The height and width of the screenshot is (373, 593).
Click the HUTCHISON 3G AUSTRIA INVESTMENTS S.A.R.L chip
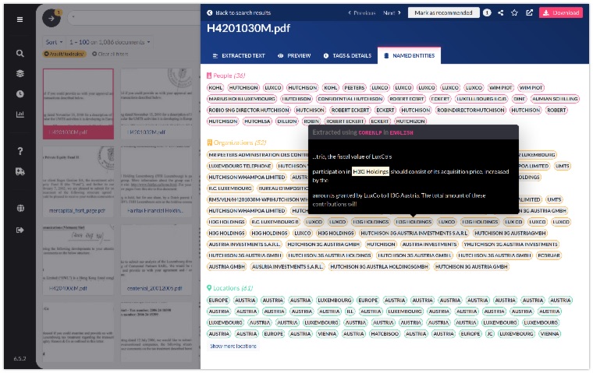click(414, 234)
